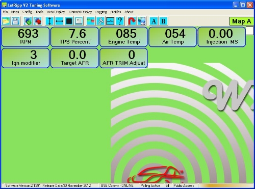The width and height of the screenshot is (255, 189).
Task: Maximize the LetRipp window
Action: pyautogui.click(x=243, y=5)
